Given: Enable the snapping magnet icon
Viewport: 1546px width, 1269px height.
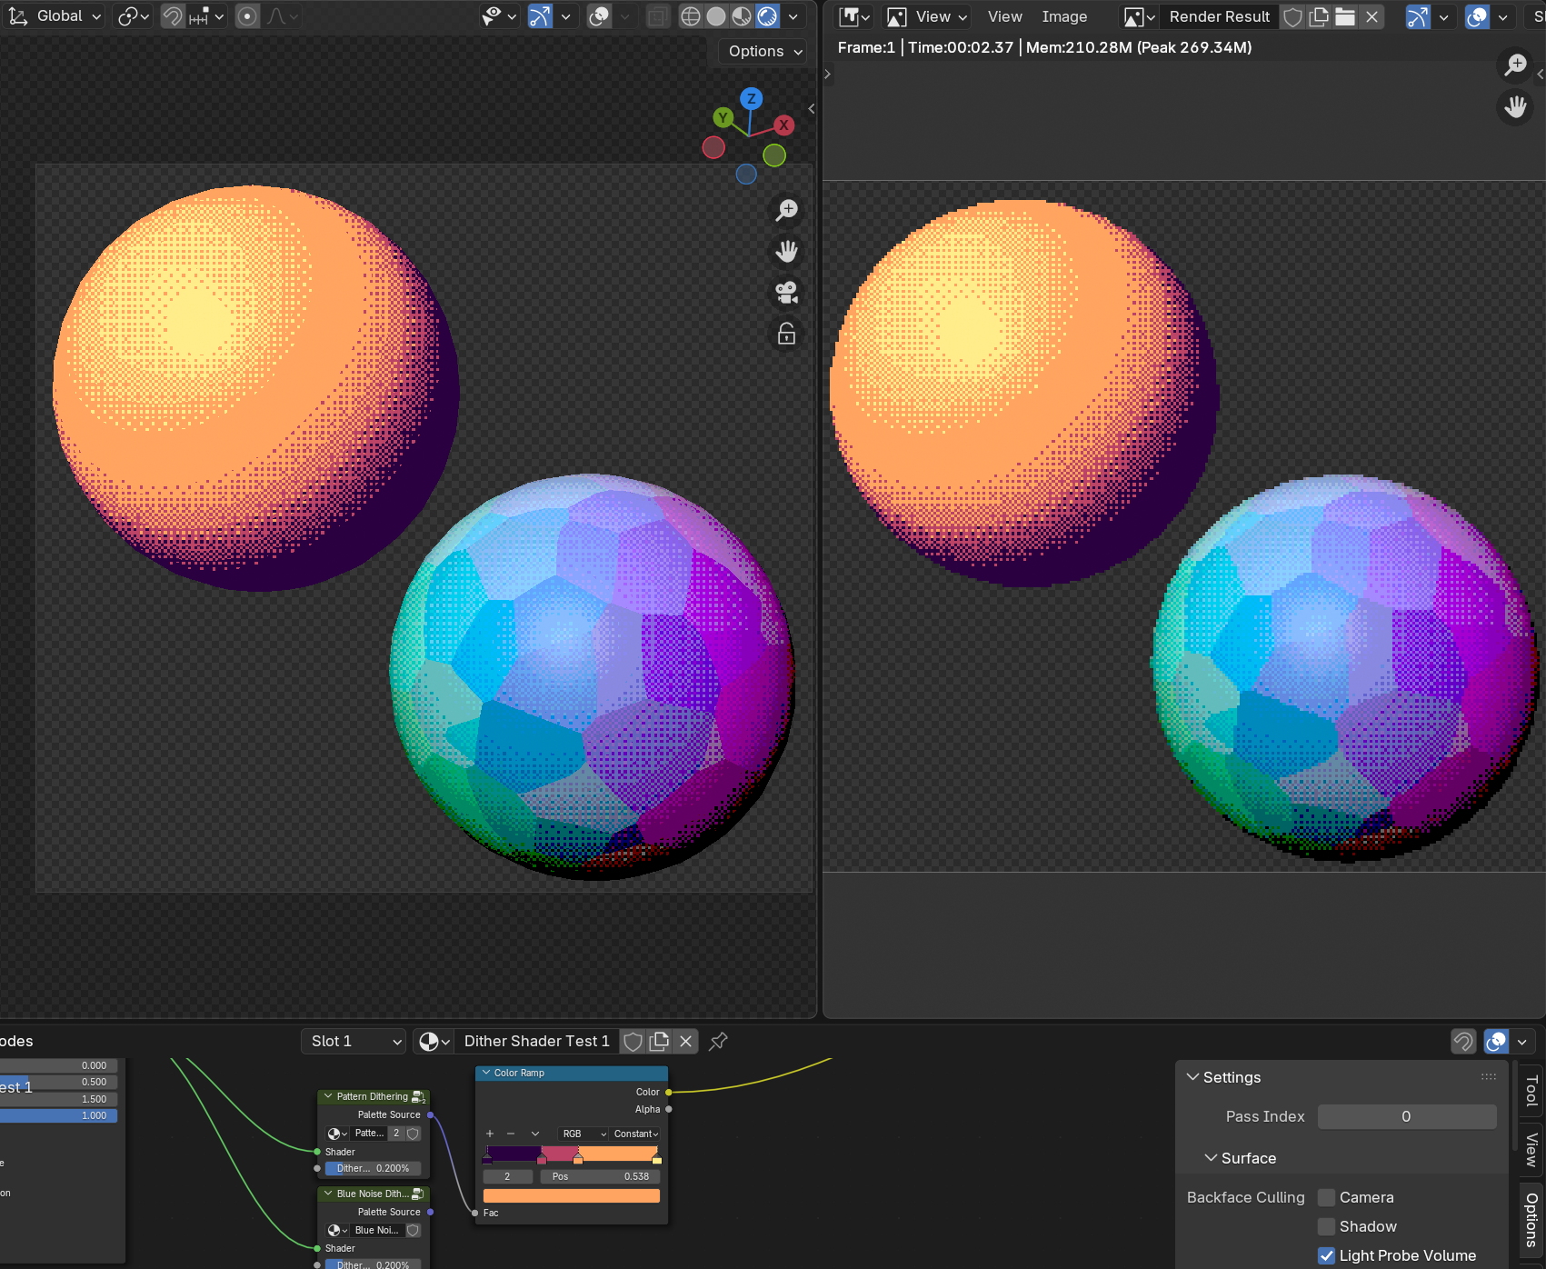Looking at the screenshot, I should [172, 15].
